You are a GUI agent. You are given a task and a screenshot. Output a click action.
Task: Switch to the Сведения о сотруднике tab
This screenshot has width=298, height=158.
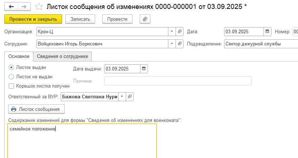tap(62, 56)
